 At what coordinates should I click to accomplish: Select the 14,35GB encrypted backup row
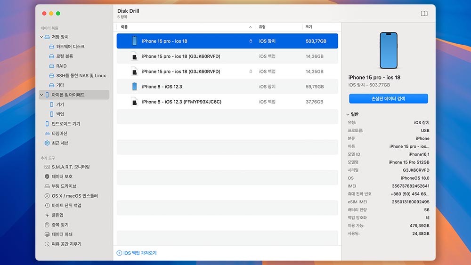[x=227, y=72]
